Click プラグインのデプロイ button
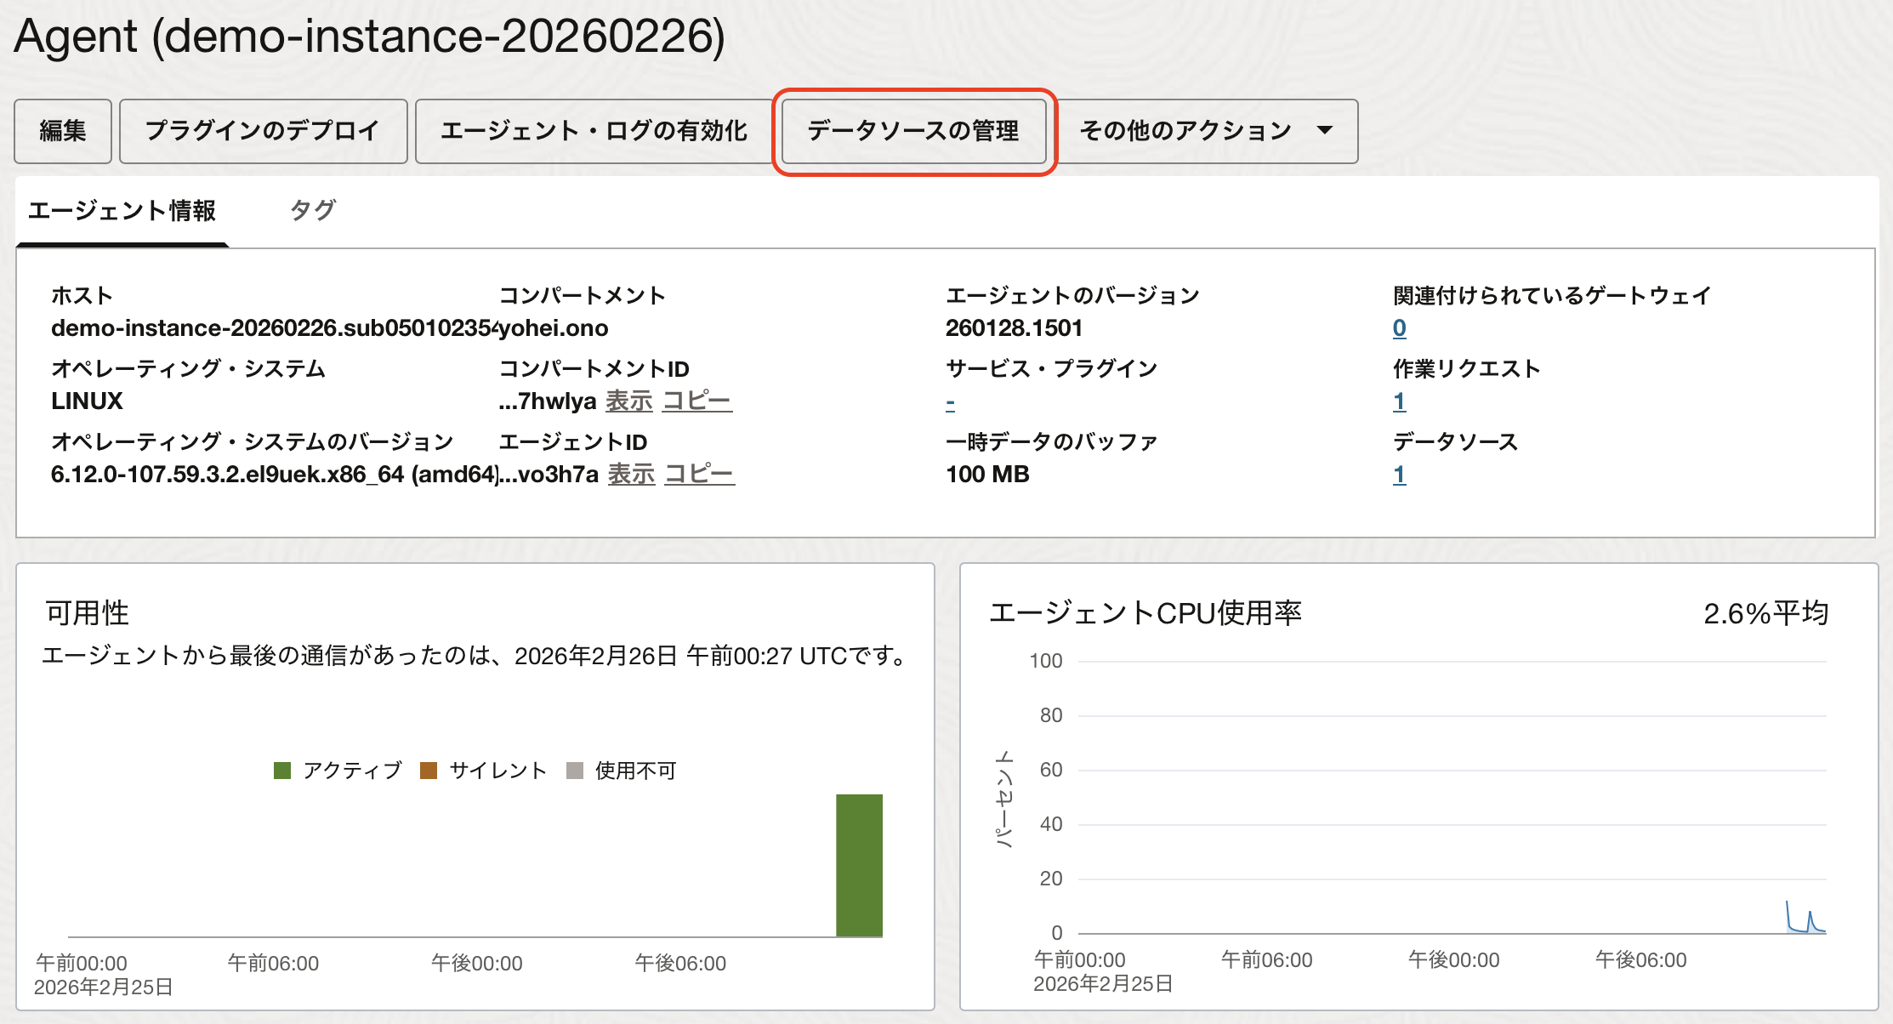1893x1024 pixels. 263,131
